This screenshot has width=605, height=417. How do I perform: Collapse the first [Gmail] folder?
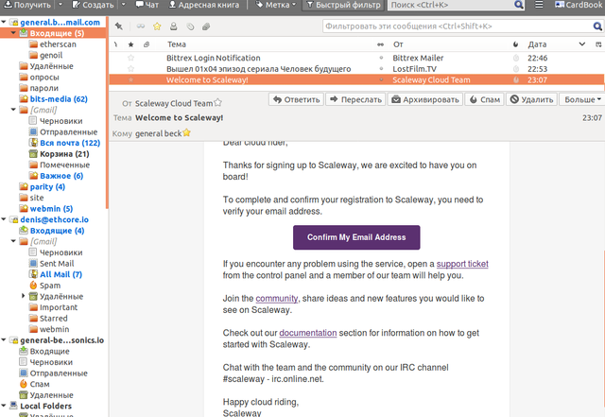pyautogui.click(x=13, y=110)
